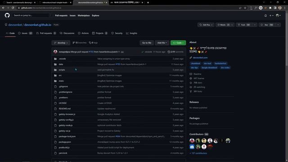Open the +137 contributors link
This screenshot has width=288, height=162.
click(x=198, y=153)
